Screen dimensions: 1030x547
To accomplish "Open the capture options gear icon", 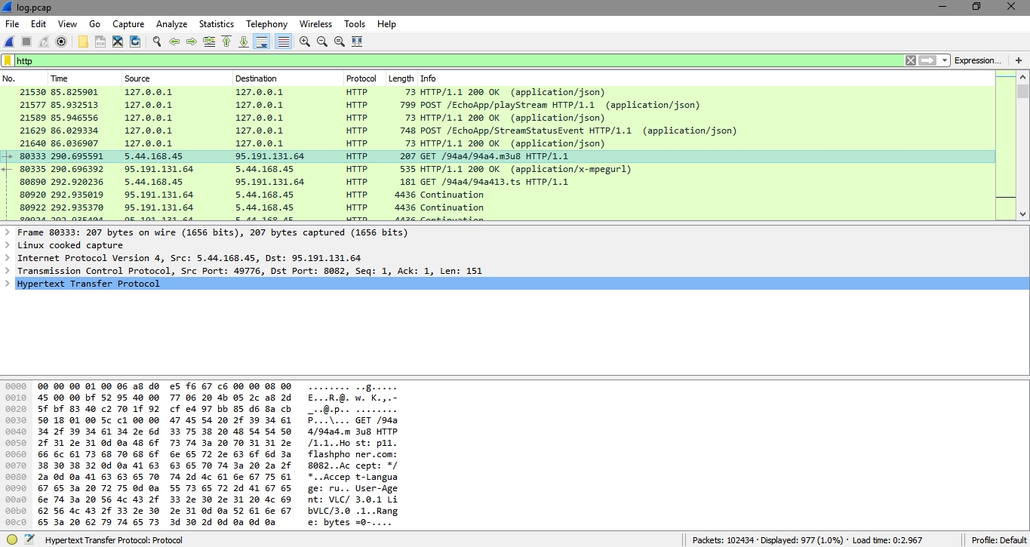I will pyautogui.click(x=61, y=41).
